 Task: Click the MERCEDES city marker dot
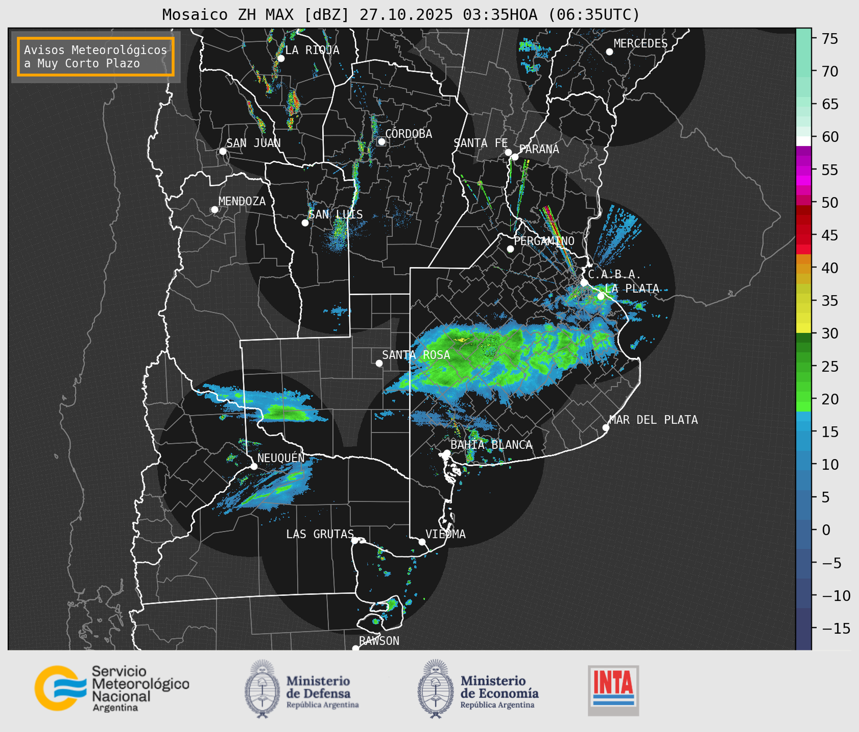pos(609,52)
